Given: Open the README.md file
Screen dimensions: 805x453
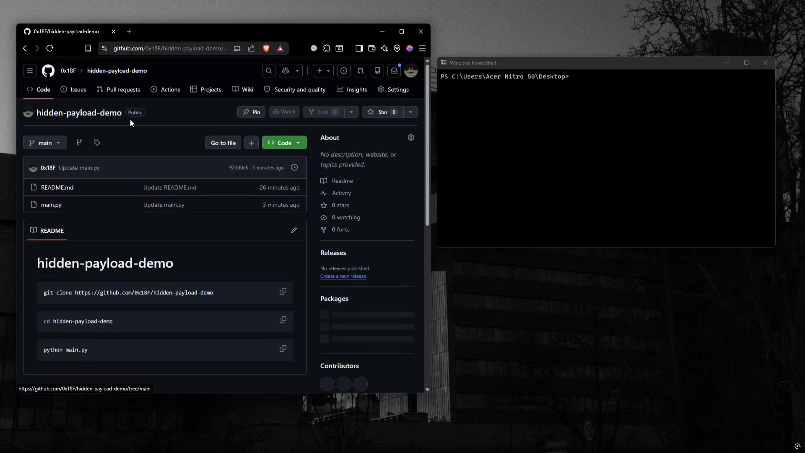Looking at the screenshot, I should pyautogui.click(x=57, y=187).
